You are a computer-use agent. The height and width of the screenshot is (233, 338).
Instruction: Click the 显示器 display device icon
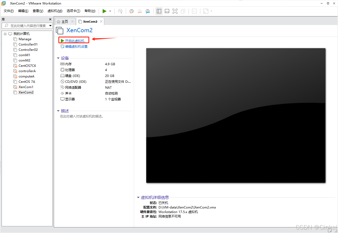62,99
